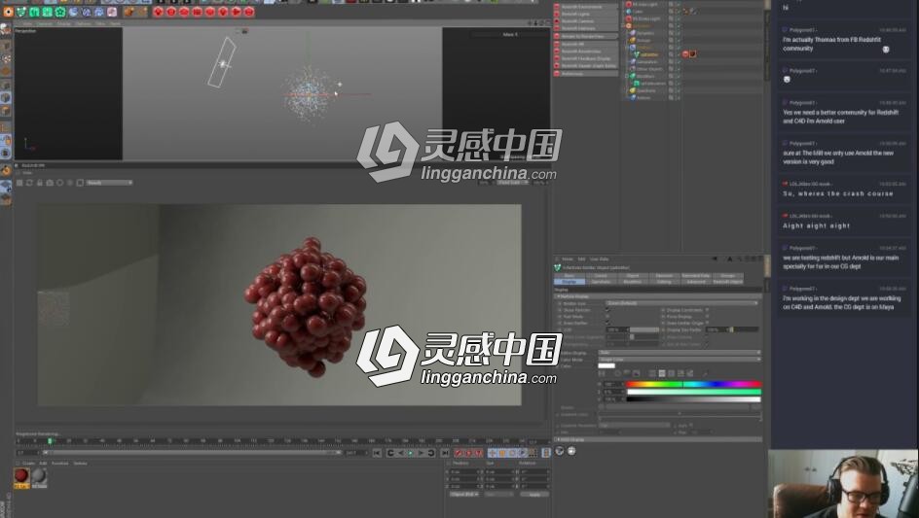Image resolution: width=919 pixels, height=518 pixels.
Task: Switch to the Redshift Object tab
Action: (x=727, y=282)
